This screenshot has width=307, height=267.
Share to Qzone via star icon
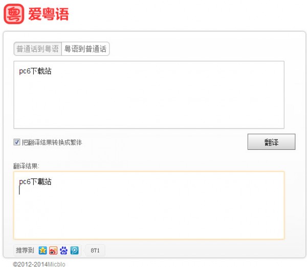43,251
